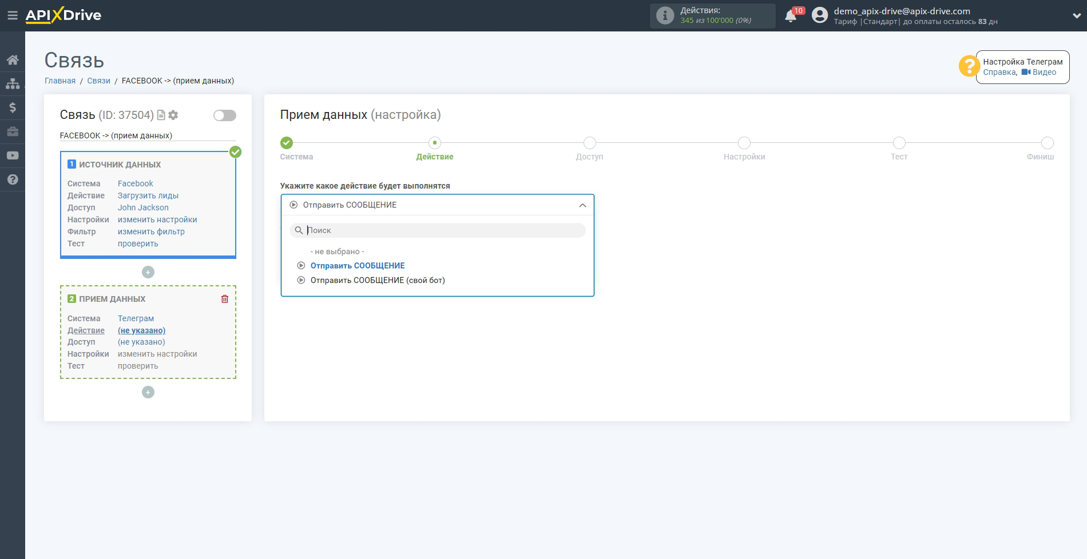This screenshot has height=559, width=1087.
Task: Go to the Тест step
Action: click(x=899, y=143)
